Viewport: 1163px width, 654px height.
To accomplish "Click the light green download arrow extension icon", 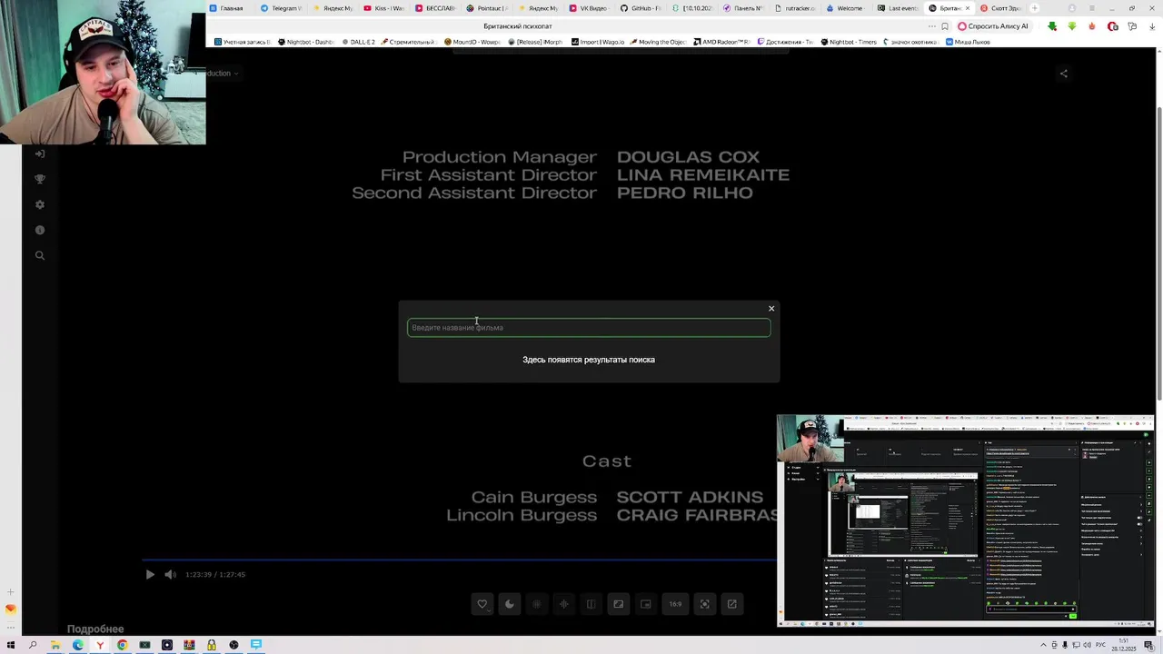I will click(1072, 26).
